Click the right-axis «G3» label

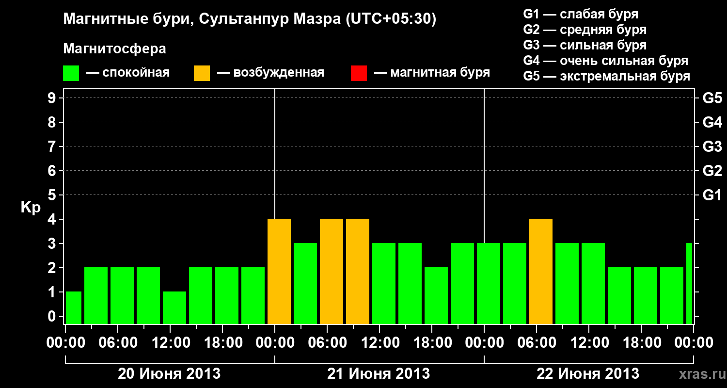[712, 147]
